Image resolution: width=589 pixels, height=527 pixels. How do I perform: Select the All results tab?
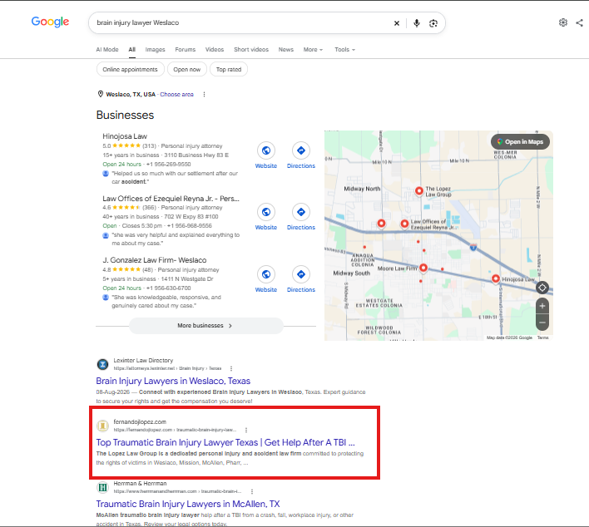131,50
